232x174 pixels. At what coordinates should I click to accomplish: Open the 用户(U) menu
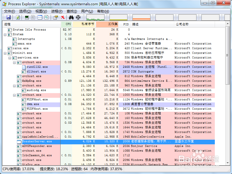(x=87, y=11)
